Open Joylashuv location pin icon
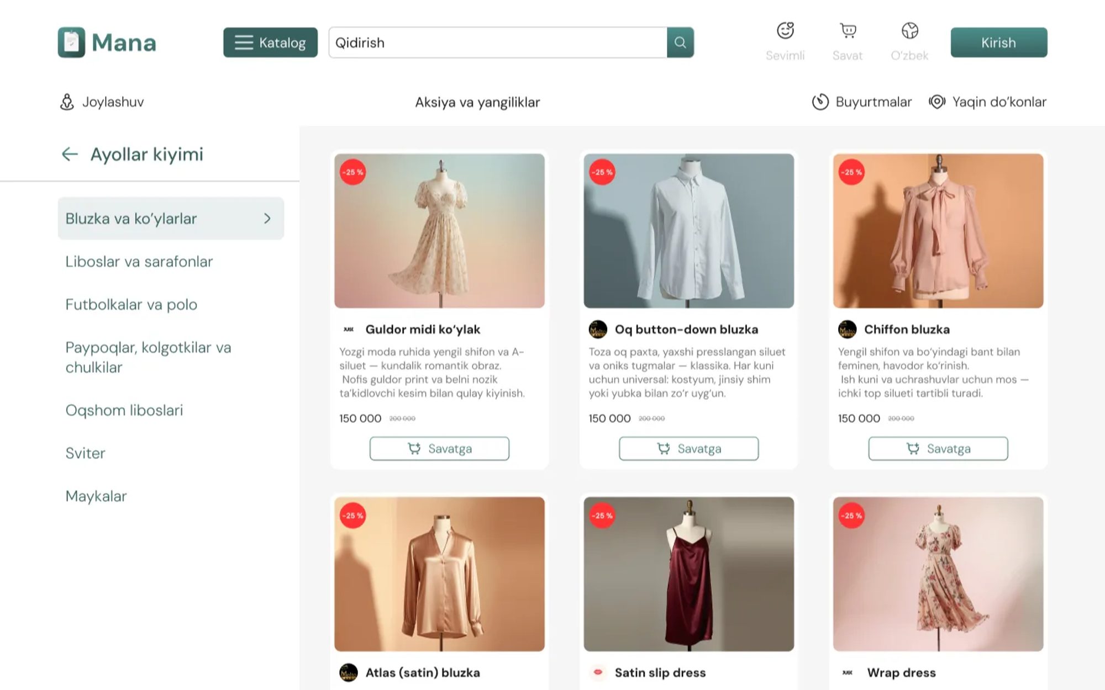The height and width of the screenshot is (690, 1105). coord(67,102)
